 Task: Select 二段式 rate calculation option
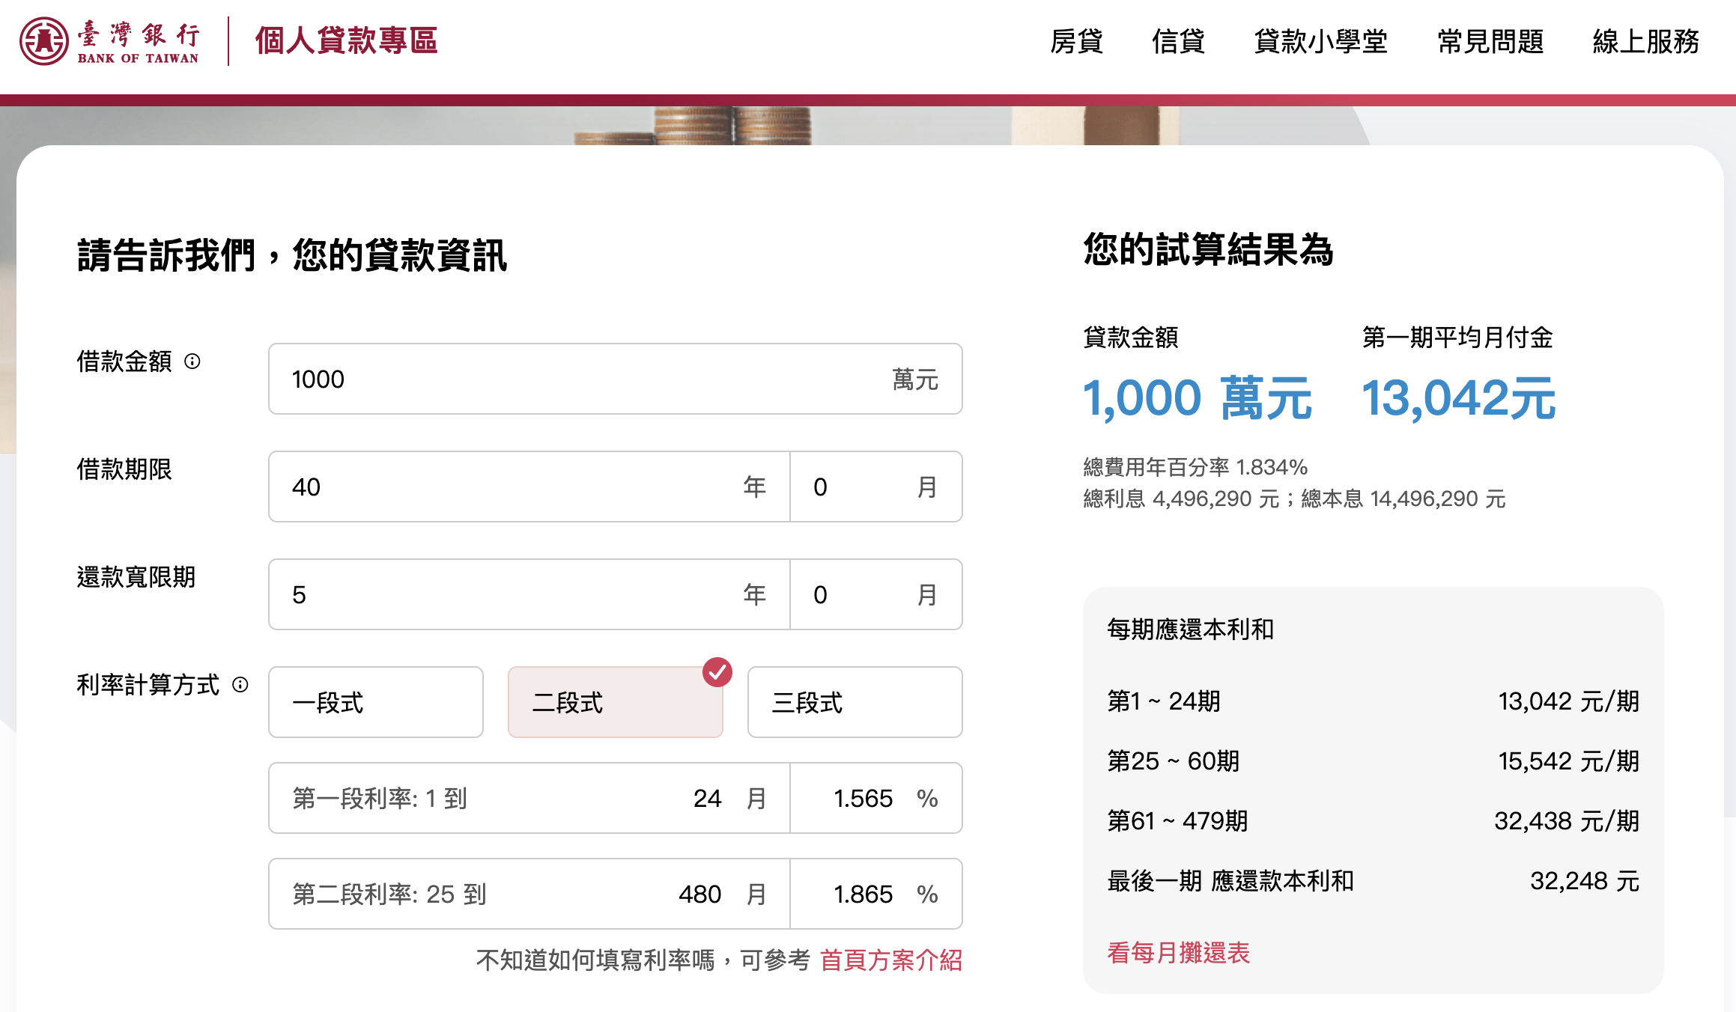tap(614, 702)
